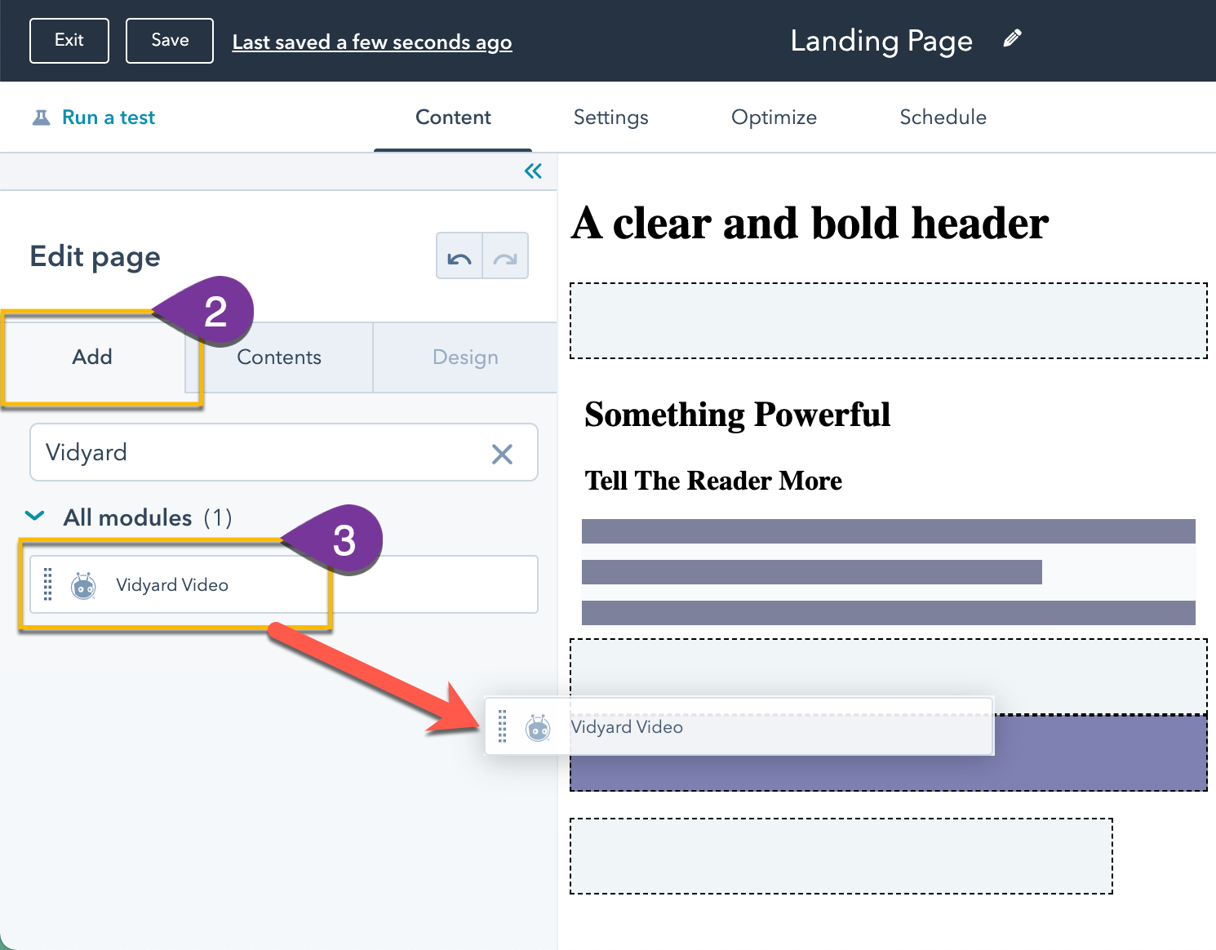
Task: Open the Settings tab
Action: pyautogui.click(x=610, y=118)
